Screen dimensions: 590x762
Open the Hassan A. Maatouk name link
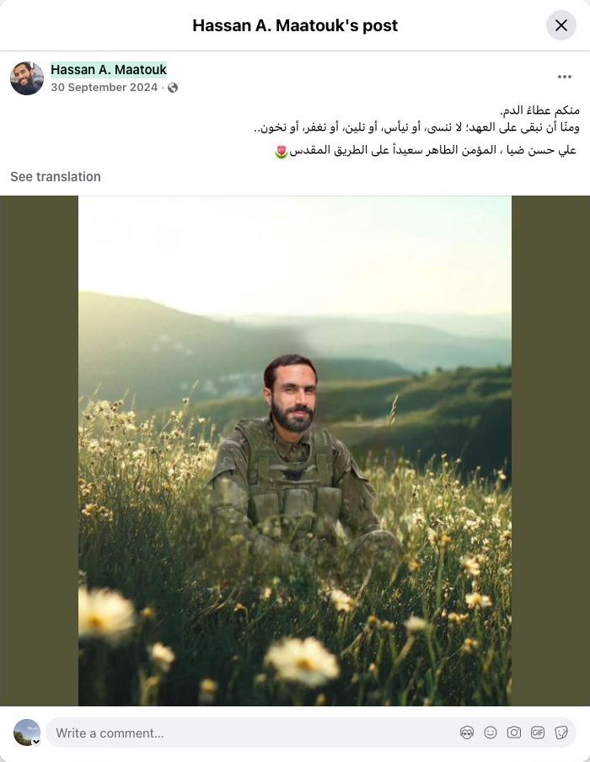(x=109, y=70)
